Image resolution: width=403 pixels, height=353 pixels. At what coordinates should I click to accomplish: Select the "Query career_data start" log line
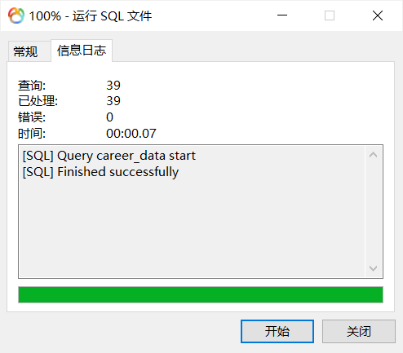pos(109,156)
